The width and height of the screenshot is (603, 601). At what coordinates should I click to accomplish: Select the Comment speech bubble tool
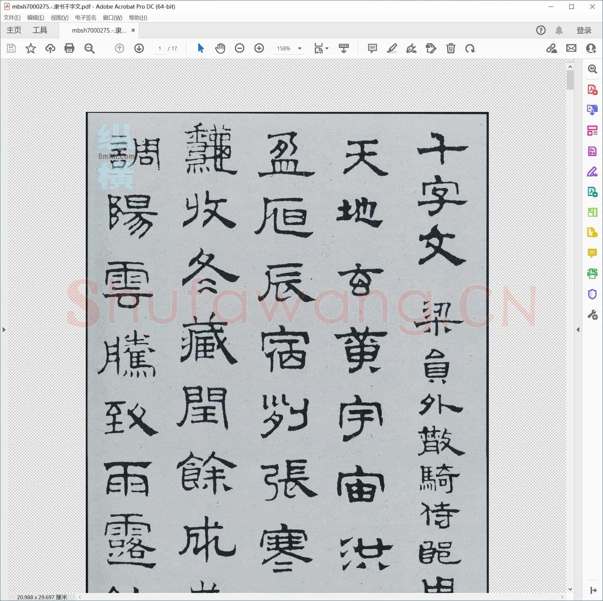372,48
